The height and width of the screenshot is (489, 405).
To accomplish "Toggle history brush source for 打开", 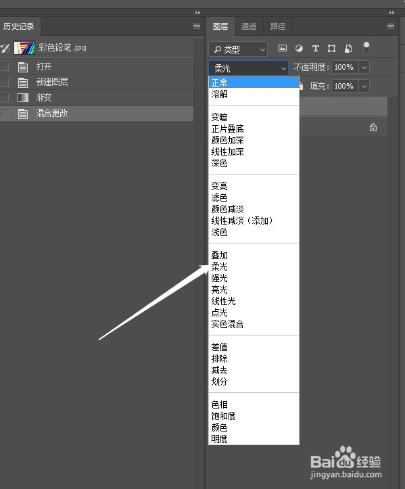I will click(5, 66).
